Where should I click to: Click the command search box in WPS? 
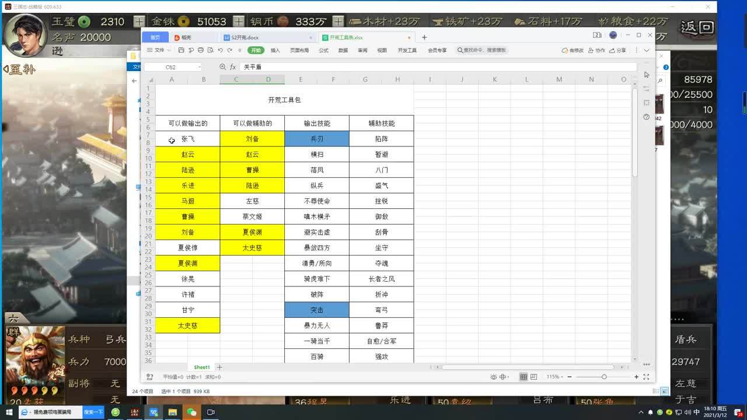[x=482, y=50]
